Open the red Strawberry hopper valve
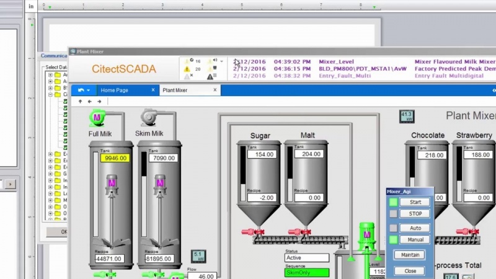The height and width of the screenshot is (279, 496). tap(468, 231)
